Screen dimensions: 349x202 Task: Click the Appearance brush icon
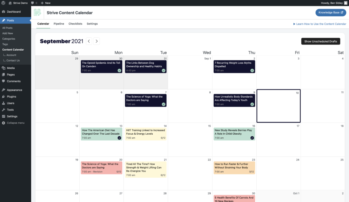click(x=3, y=90)
